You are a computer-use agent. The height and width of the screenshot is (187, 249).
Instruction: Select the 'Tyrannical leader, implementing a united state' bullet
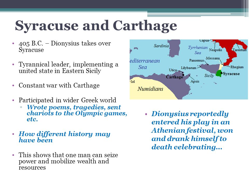click(x=68, y=68)
